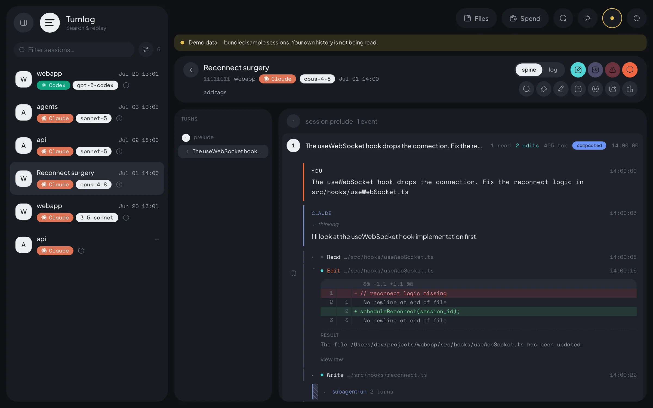Click view raw link
The image size is (653, 408).
[332, 359]
